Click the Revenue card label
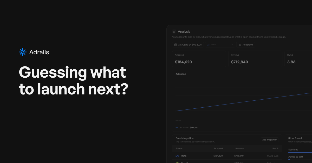Viewport: 312px width, 163px height. (235, 55)
